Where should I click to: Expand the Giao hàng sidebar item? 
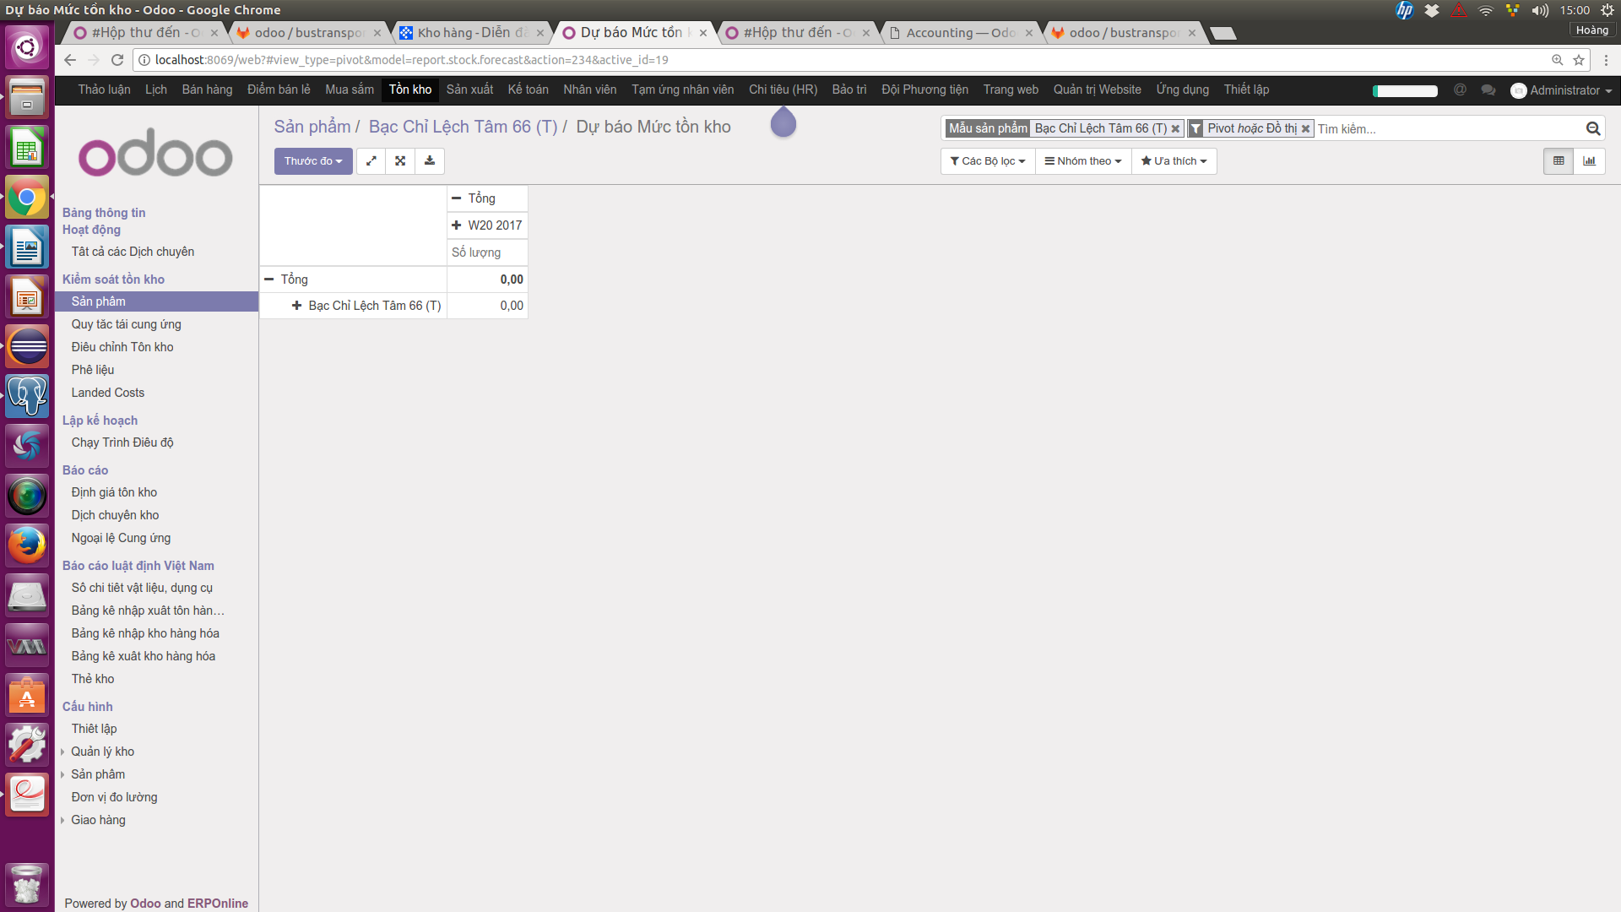point(98,820)
